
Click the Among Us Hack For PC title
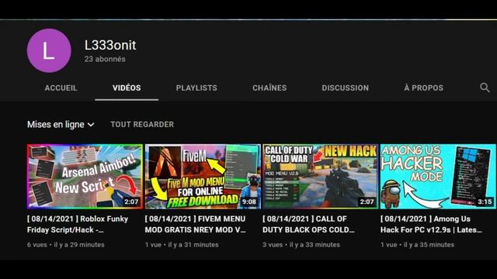tap(432, 224)
